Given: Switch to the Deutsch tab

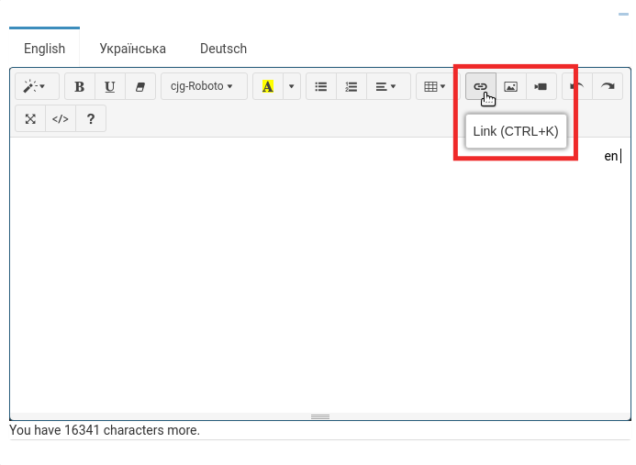Looking at the screenshot, I should (224, 49).
